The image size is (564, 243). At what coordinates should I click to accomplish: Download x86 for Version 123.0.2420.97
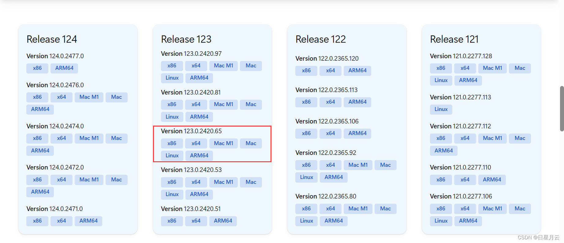[x=172, y=66]
